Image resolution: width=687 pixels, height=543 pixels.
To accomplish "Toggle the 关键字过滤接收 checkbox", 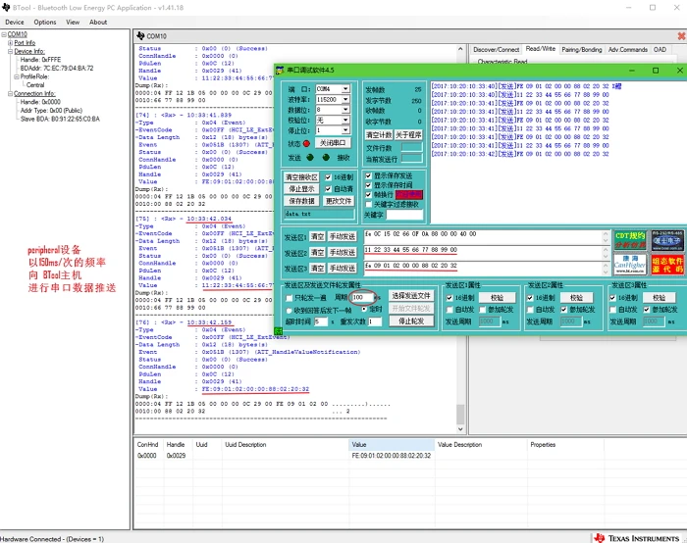I will coord(368,204).
